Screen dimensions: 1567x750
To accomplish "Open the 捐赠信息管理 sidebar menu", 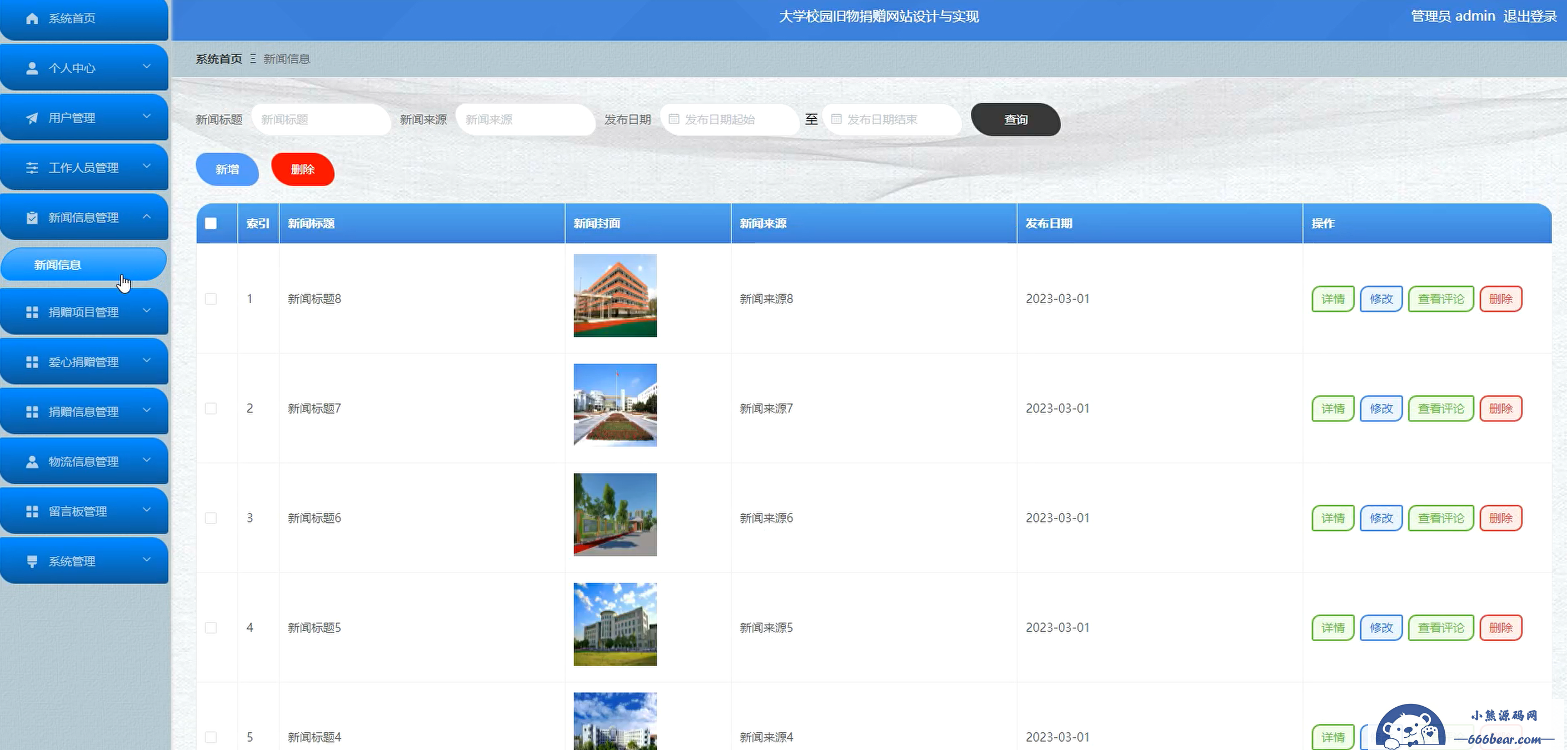I will (x=84, y=411).
